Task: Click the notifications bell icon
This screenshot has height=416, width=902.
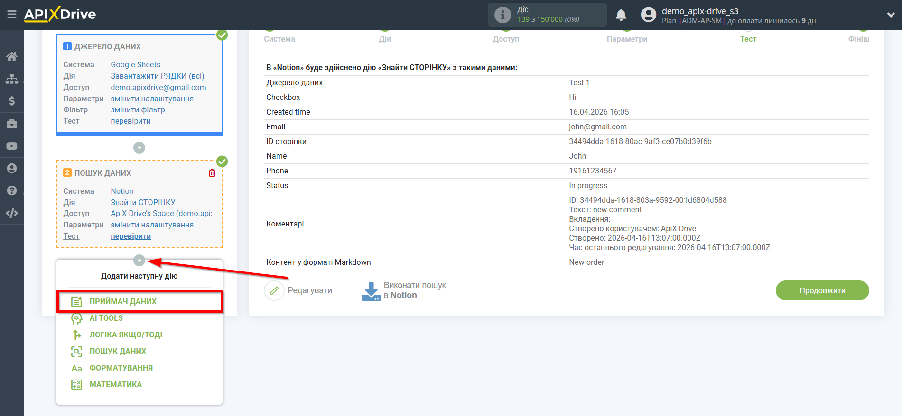Action: [621, 15]
